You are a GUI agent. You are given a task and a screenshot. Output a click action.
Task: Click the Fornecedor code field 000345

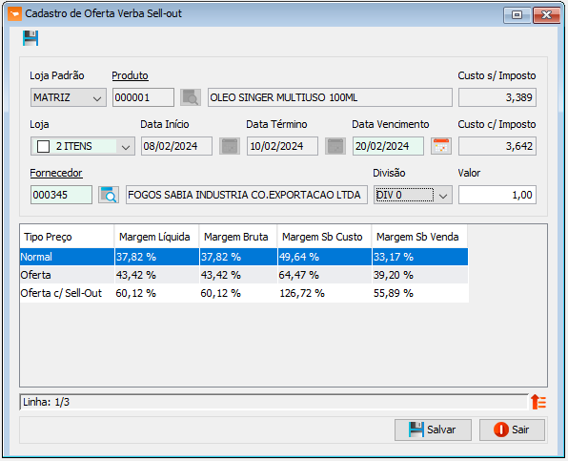61,195
